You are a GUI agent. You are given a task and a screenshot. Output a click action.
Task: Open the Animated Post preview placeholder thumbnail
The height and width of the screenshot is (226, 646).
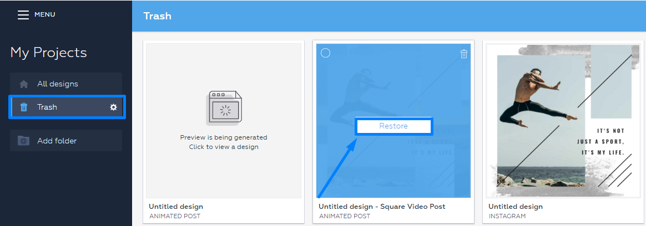[x=224, y=121]
